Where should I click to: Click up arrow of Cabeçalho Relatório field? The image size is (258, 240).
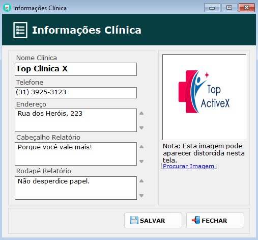point(141,147)
